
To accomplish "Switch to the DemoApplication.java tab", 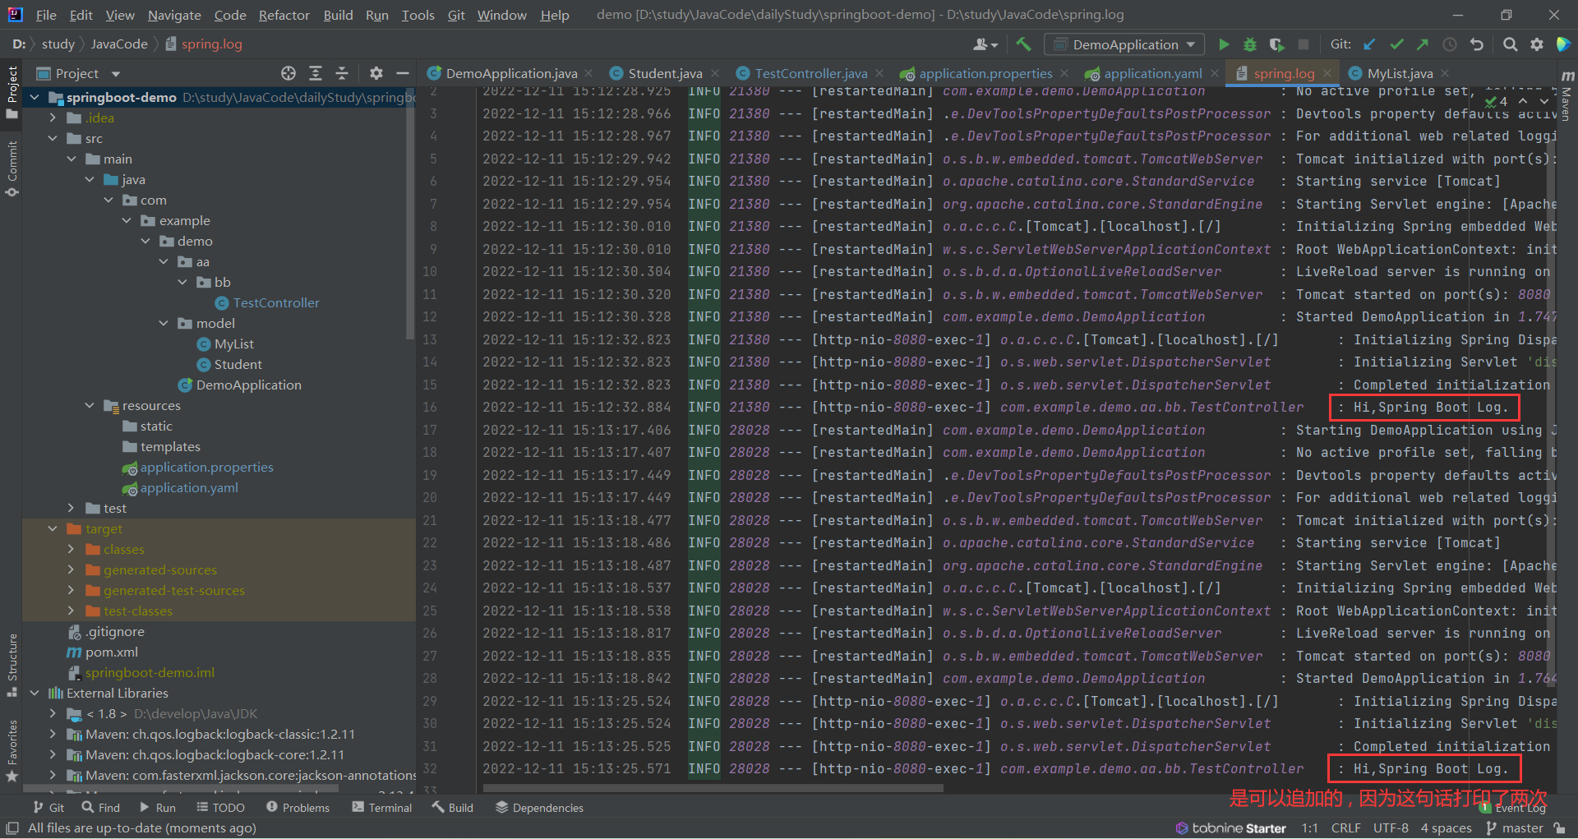I will [512, 73].
